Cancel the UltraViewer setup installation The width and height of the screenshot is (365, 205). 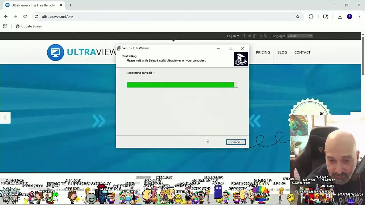tap(236, 142)
